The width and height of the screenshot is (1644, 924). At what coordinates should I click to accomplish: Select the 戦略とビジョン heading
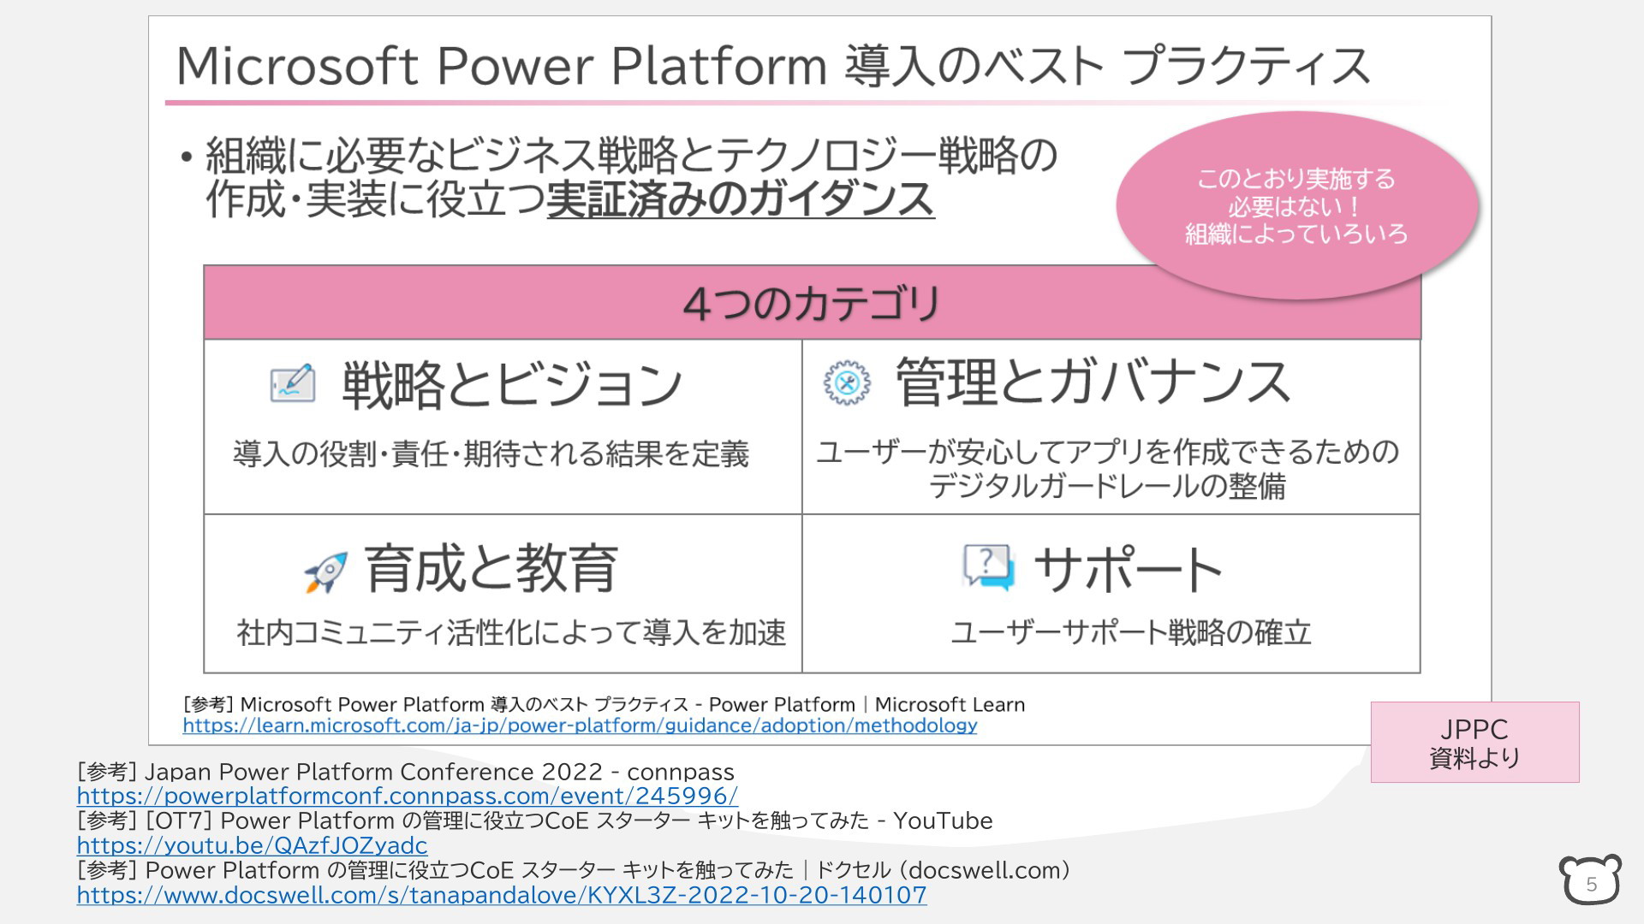(512, 384)
